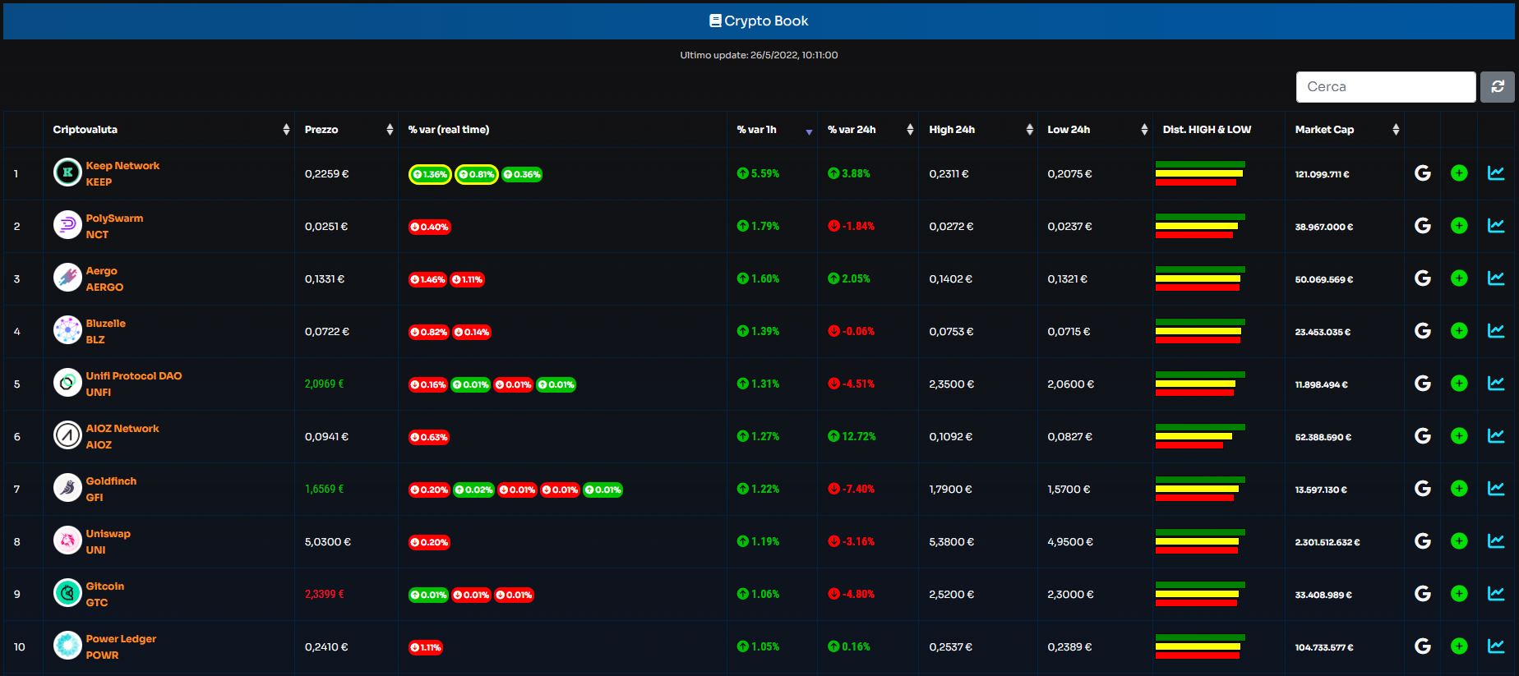Select price cell 0,2259 €

[326, 173]
